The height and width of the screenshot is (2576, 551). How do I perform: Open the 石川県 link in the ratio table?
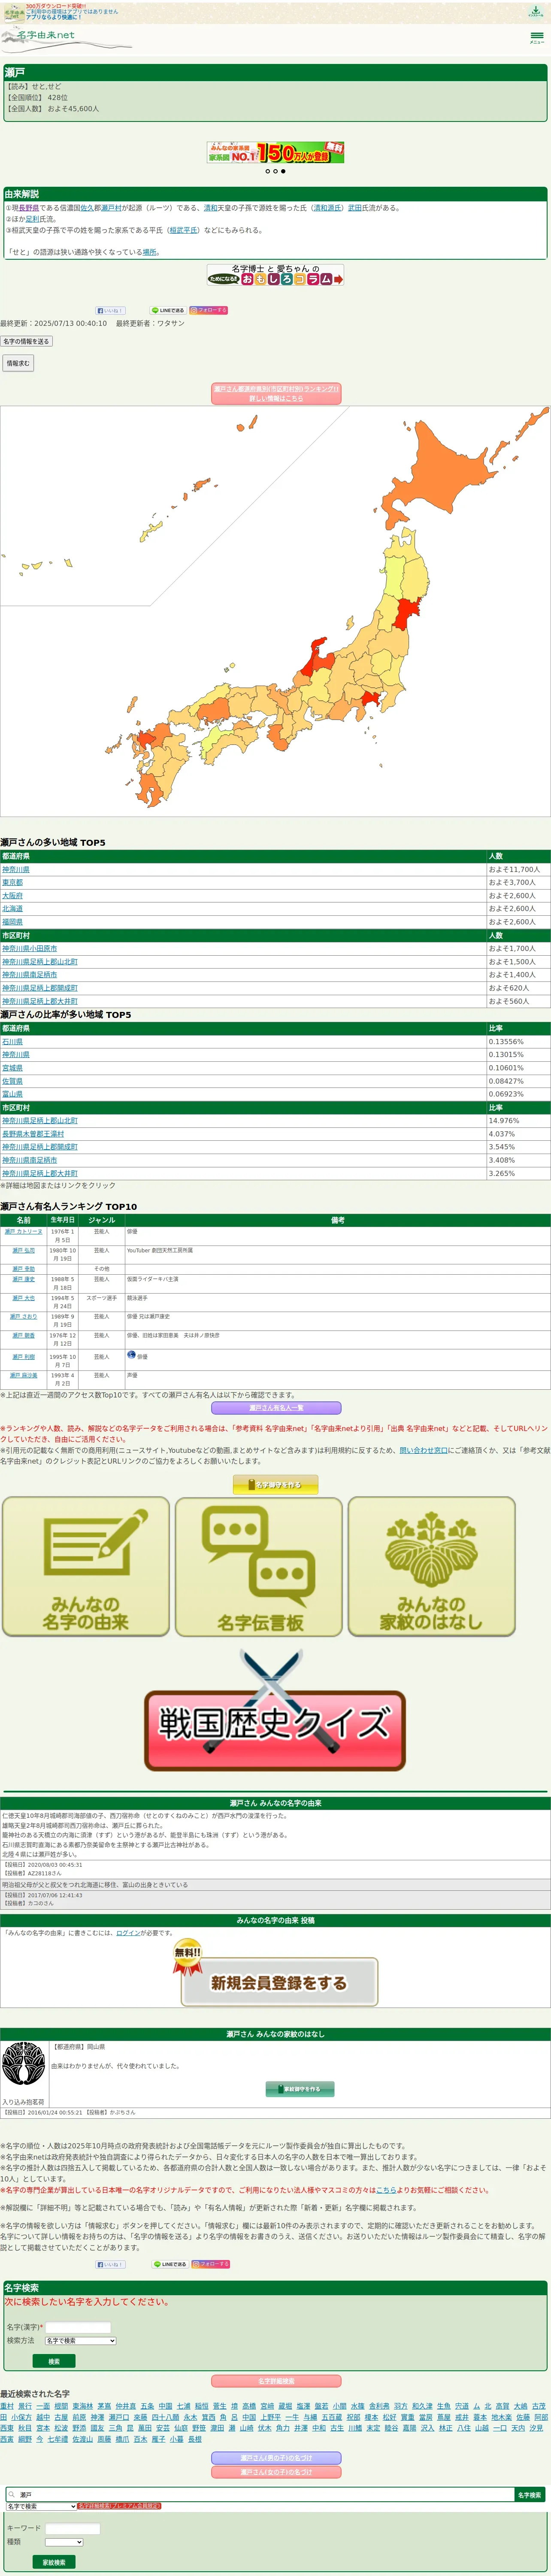(12, 1041)
